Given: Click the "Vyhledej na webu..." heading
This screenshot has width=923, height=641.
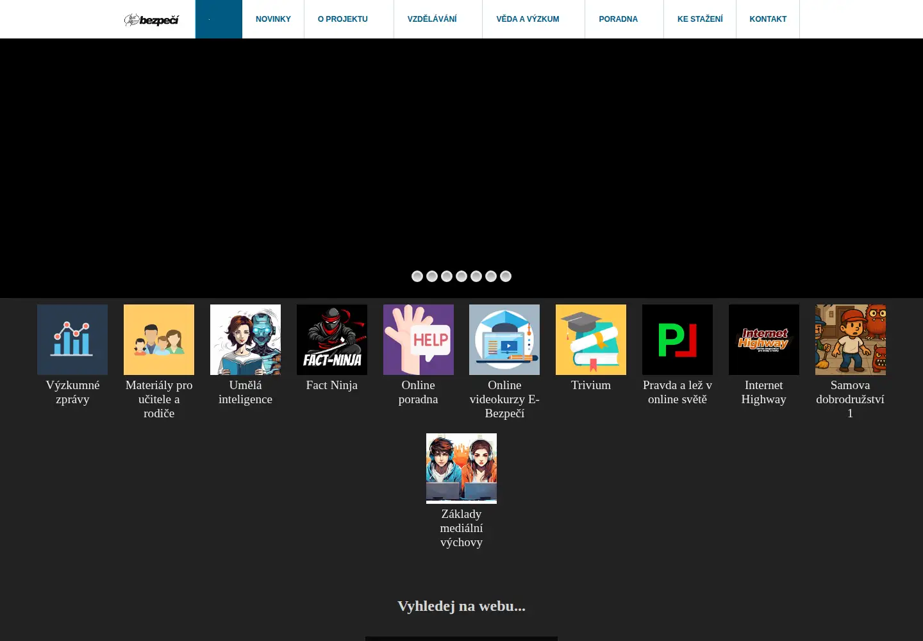Looking at the screenshot, I should (x=462, y=606).
